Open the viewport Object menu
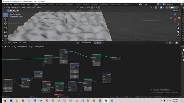This screenshot has width=184, height=103. 39,7
